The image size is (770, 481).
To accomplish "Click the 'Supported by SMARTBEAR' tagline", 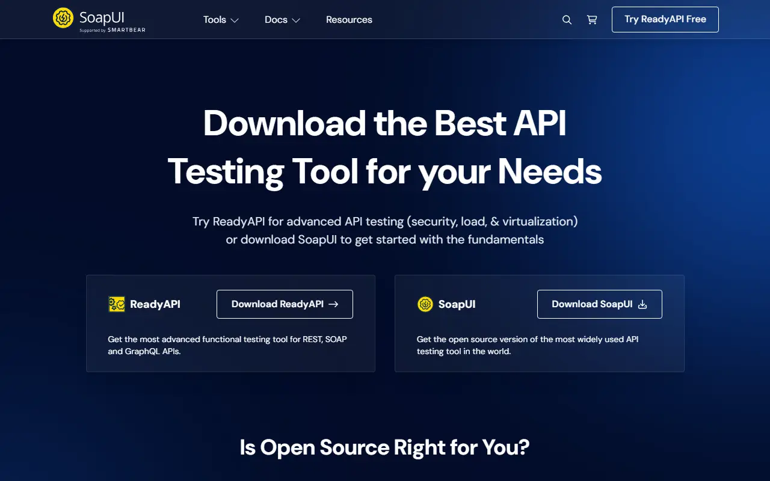I will [112, 30].
